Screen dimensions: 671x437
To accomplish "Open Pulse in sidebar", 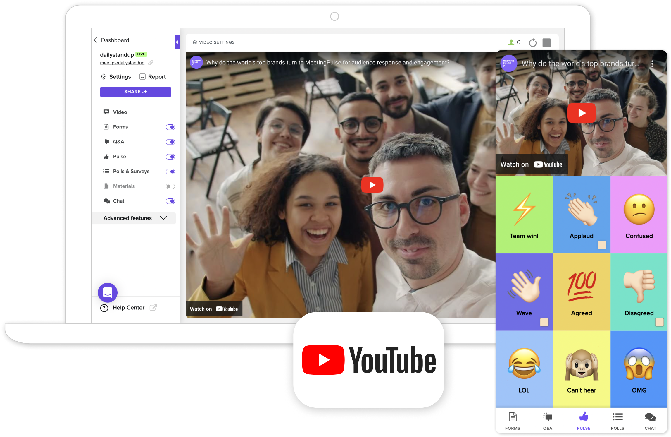I will tap(115, 157).
